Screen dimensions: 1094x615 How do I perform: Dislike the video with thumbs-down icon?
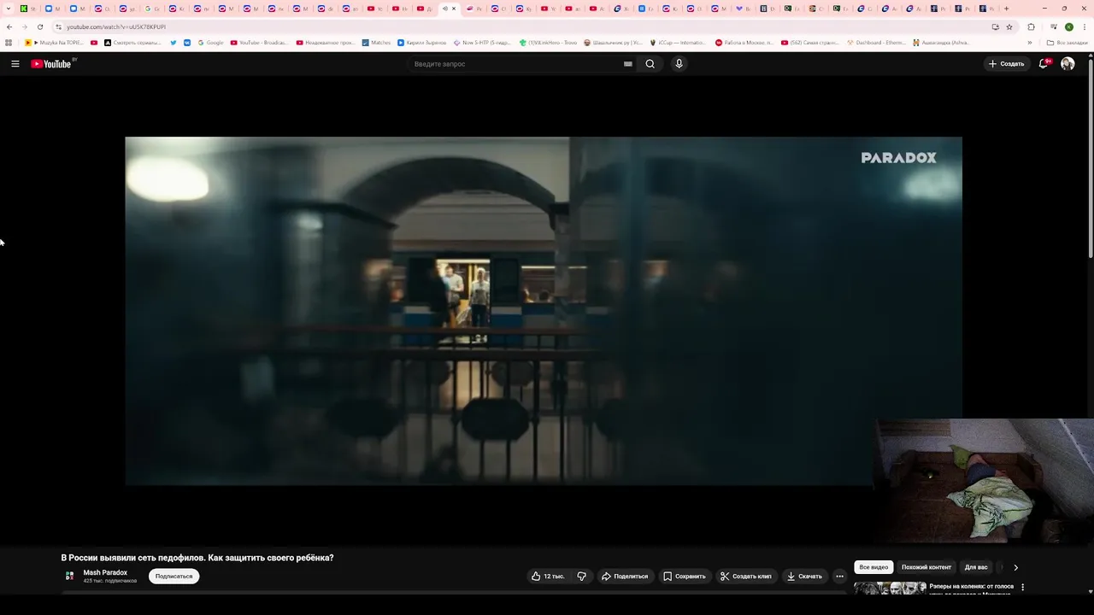[x=581, y=577]
